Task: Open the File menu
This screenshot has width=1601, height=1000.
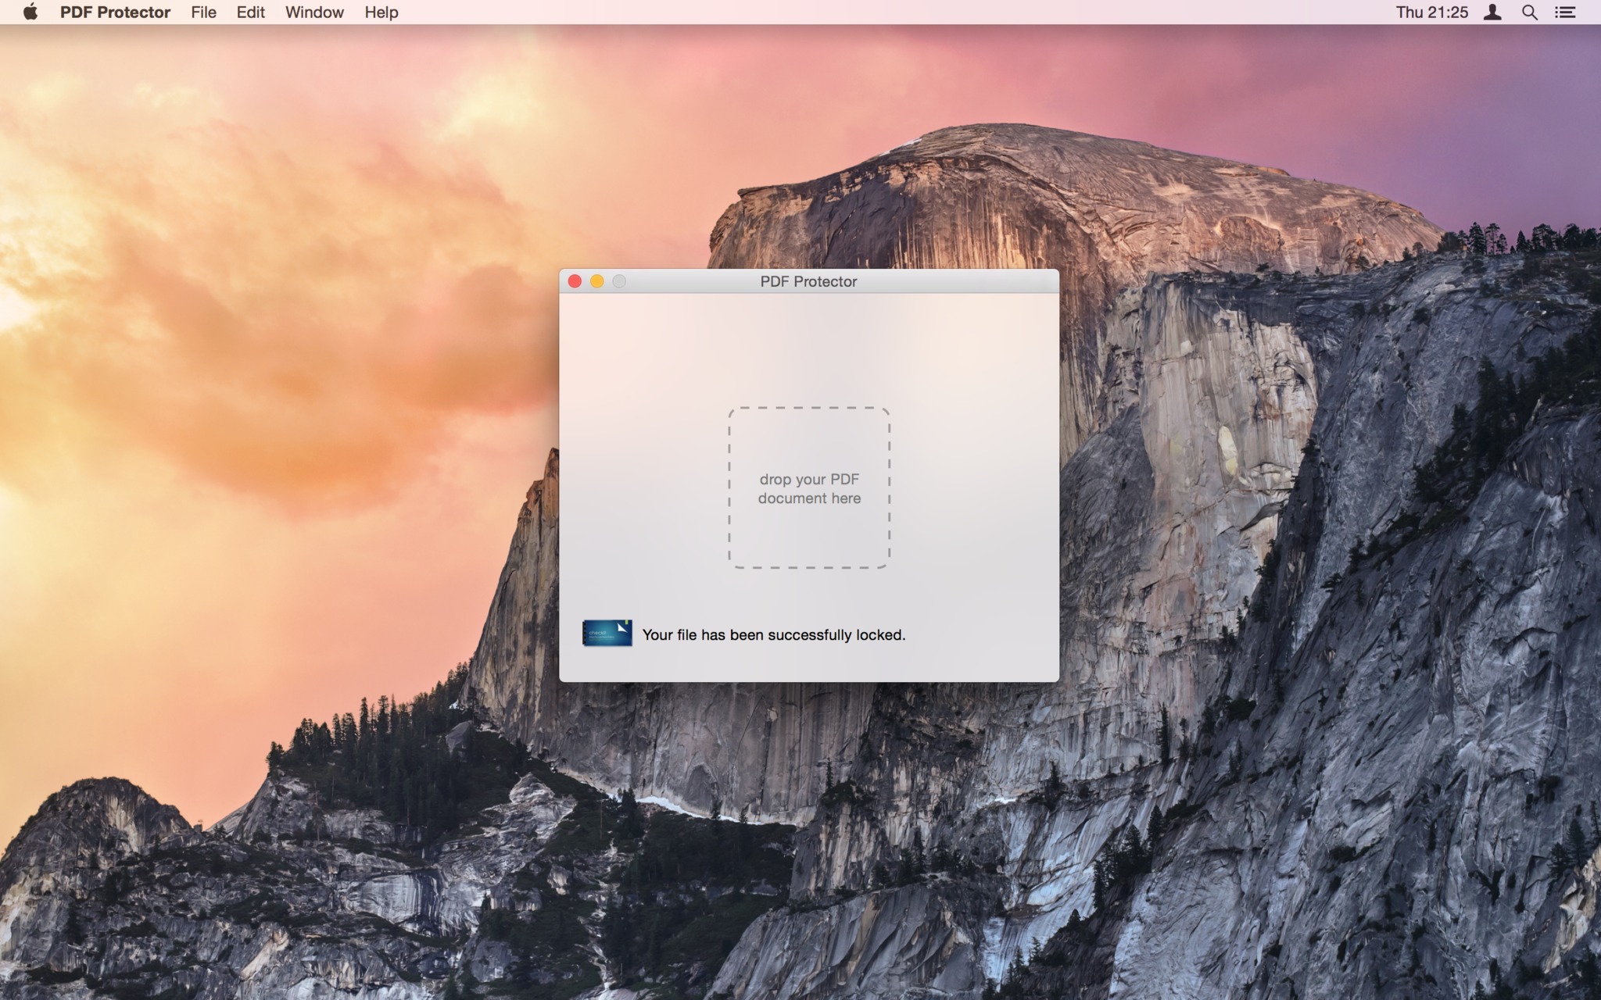Action: tap(203, 12)
